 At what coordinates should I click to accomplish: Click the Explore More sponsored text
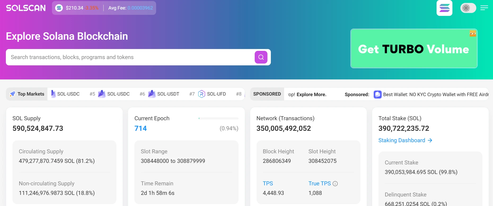tap(311, 95)
